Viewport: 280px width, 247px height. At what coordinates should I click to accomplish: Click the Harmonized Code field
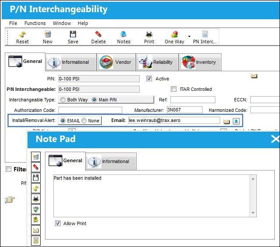coord(265,110)
